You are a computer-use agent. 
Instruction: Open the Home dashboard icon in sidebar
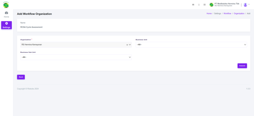coord(7,13)
